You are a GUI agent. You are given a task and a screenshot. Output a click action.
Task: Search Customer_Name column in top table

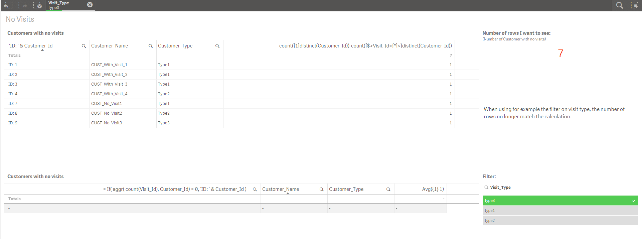[x=151, y=46]
